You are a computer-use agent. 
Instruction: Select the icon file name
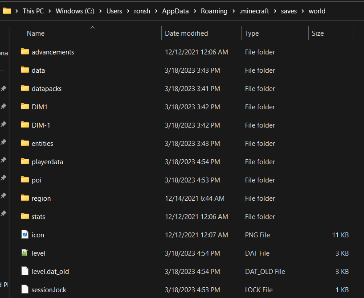[x=38, y=235]
